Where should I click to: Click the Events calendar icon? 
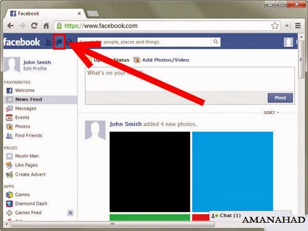pyautogui.click(x=9, y=118)
